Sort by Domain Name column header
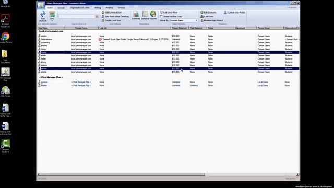Image resolution: width=334 pixels, height=188 pixels. pyautogui.click(x=81, y=28)
